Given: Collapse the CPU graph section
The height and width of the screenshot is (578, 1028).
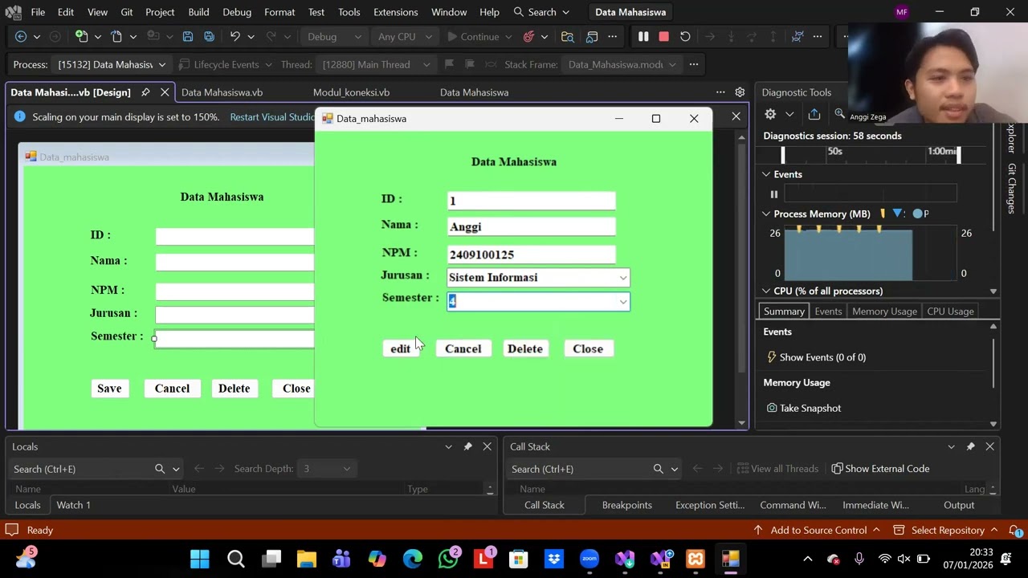Looking at the screenshot, I should pos(766,291).
